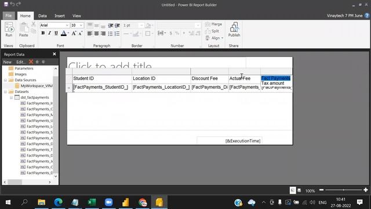The width and height of the screenshot is (371, 209).
Task: Run the report preview
Action: pos(9,30)
